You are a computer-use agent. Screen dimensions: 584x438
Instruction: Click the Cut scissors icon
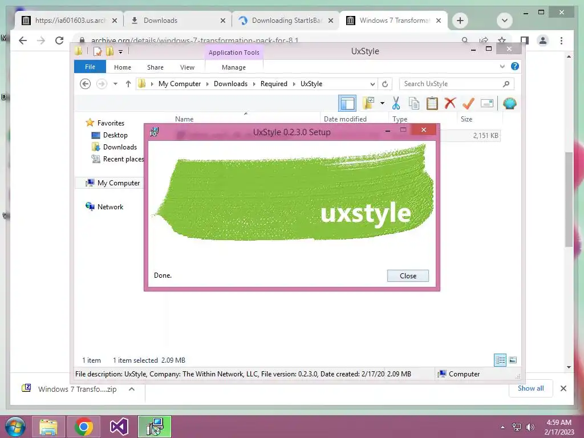tap(396, 103)
